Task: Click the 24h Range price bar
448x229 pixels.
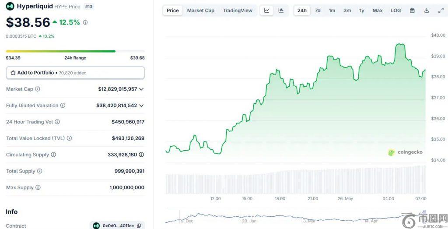Action: coord(75,51)
